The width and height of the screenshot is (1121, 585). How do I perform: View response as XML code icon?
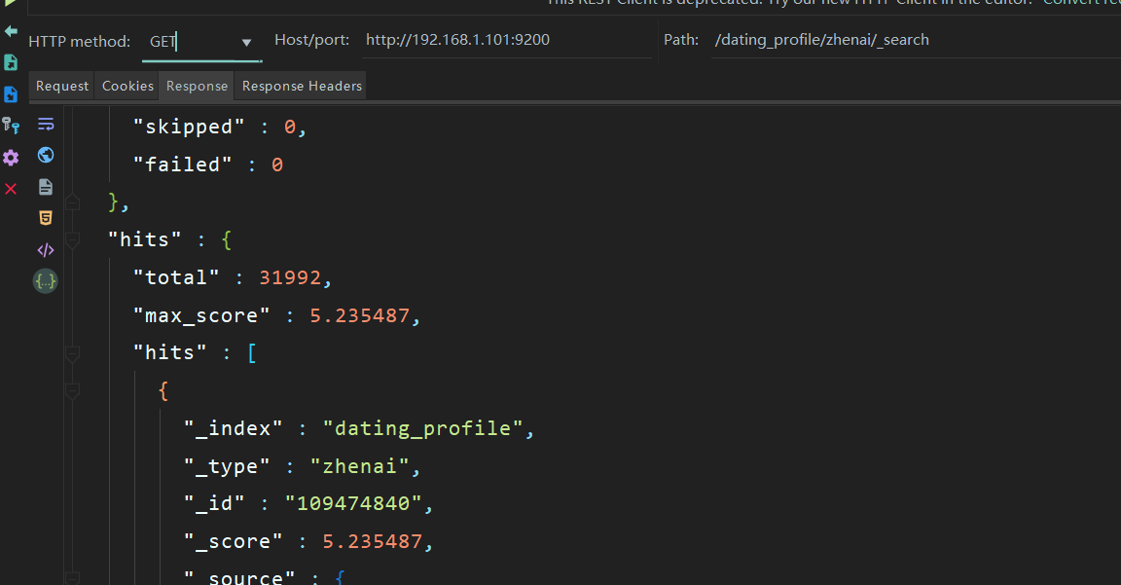point(46,249)
